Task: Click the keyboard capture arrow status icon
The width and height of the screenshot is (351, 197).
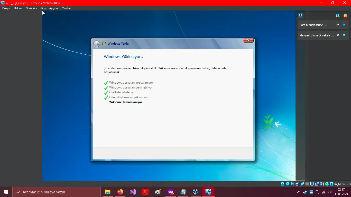Action: [x=331, y=184]
